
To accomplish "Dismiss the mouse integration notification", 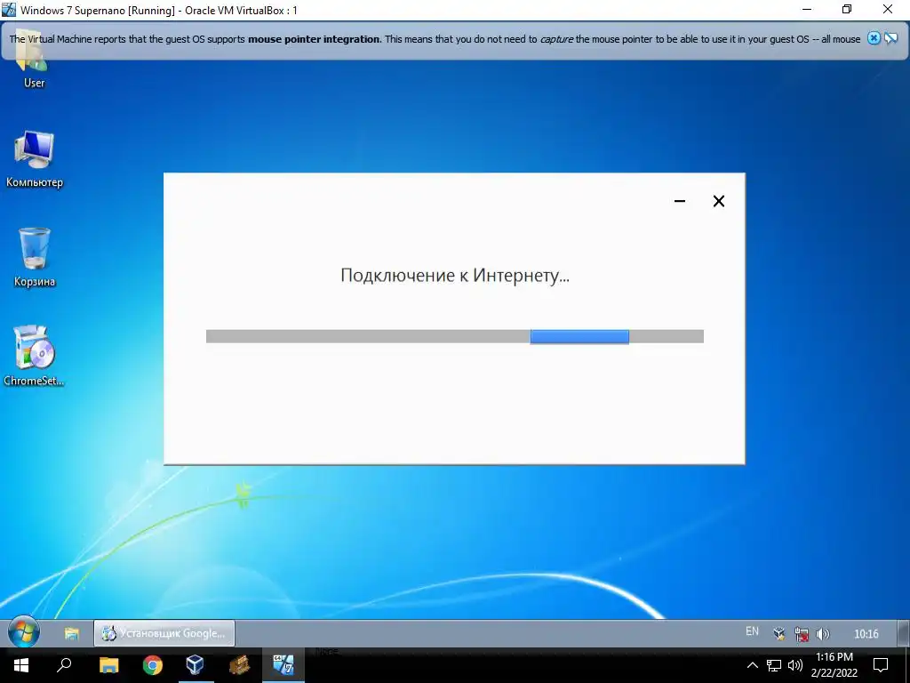I will tap(874, 38).
